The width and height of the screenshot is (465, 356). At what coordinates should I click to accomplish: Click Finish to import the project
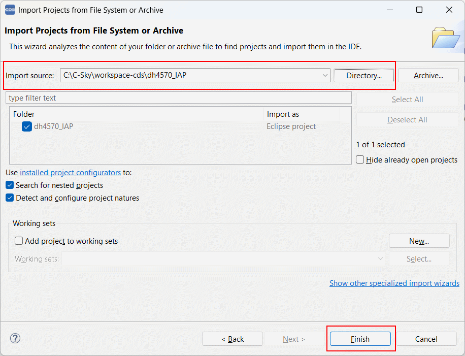360,339
